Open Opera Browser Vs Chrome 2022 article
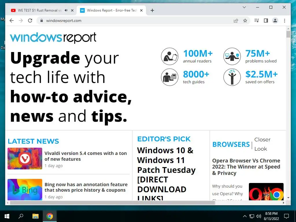 coord(246,167)
